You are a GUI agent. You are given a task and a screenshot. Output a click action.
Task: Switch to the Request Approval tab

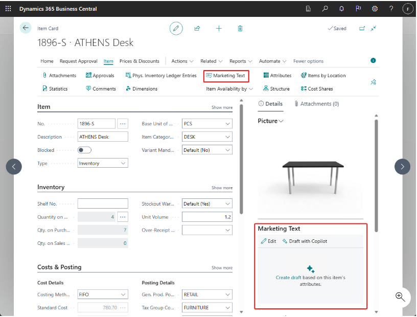click(79, 61)
